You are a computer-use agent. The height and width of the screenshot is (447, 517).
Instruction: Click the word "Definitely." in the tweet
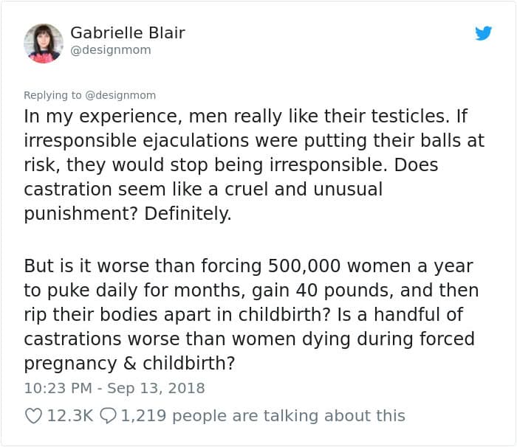(x=188, y=213)
